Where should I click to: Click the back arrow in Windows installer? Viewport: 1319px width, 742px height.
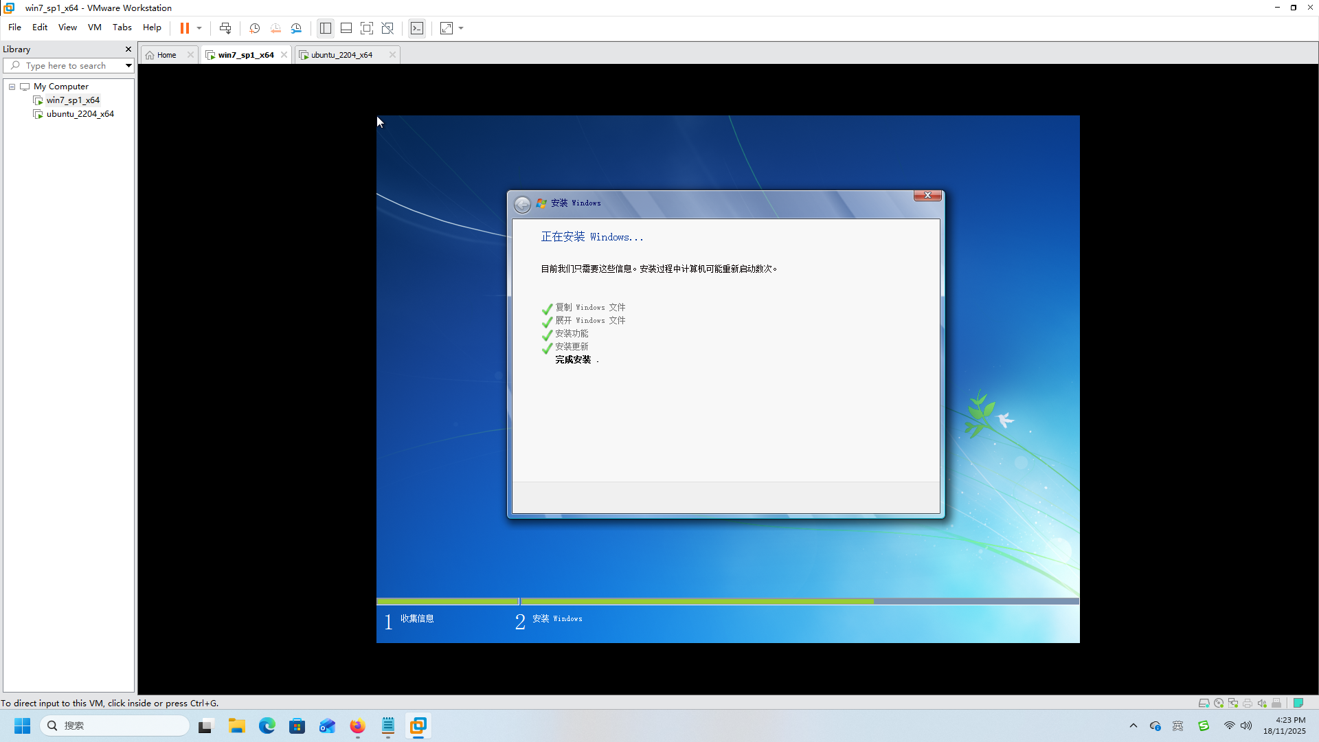[522, 204]
